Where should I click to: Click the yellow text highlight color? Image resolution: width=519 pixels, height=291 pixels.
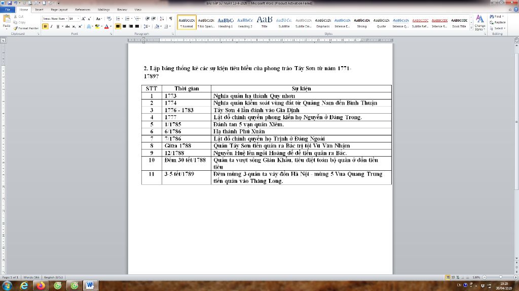(x=97, y=26)
